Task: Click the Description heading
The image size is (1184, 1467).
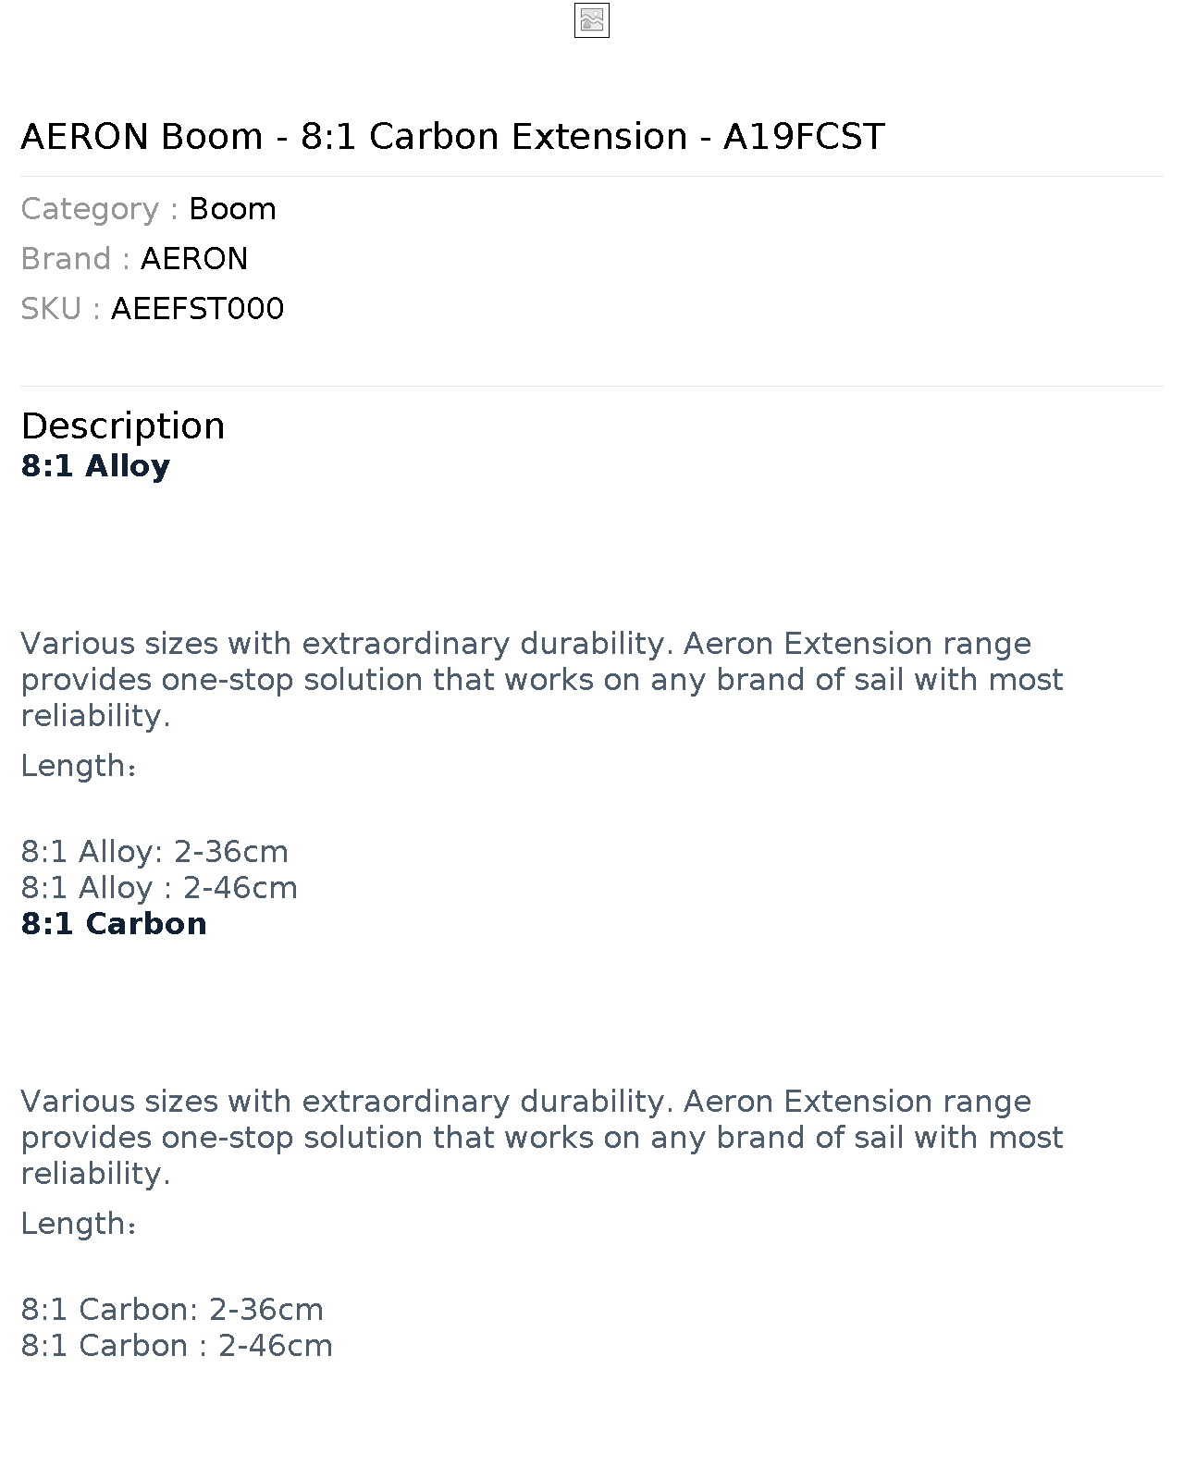Action: [123, 425]
